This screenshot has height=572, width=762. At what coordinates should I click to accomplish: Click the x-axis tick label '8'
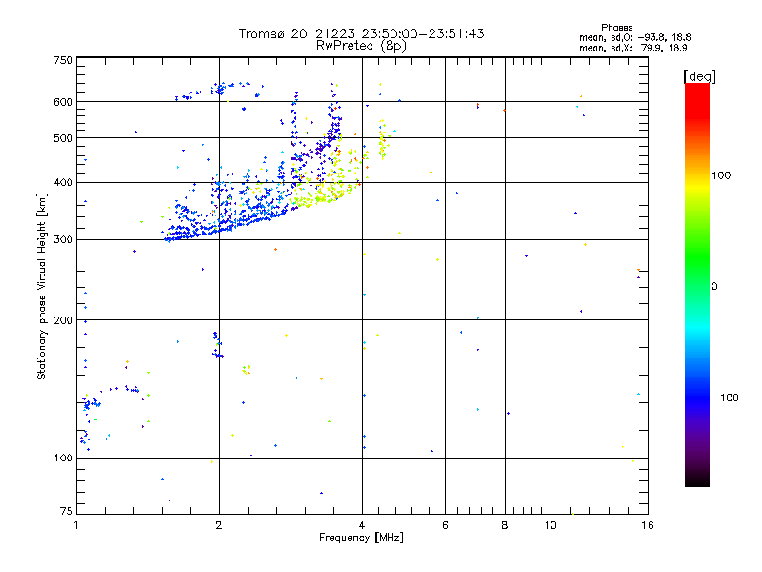click(505, 525)
